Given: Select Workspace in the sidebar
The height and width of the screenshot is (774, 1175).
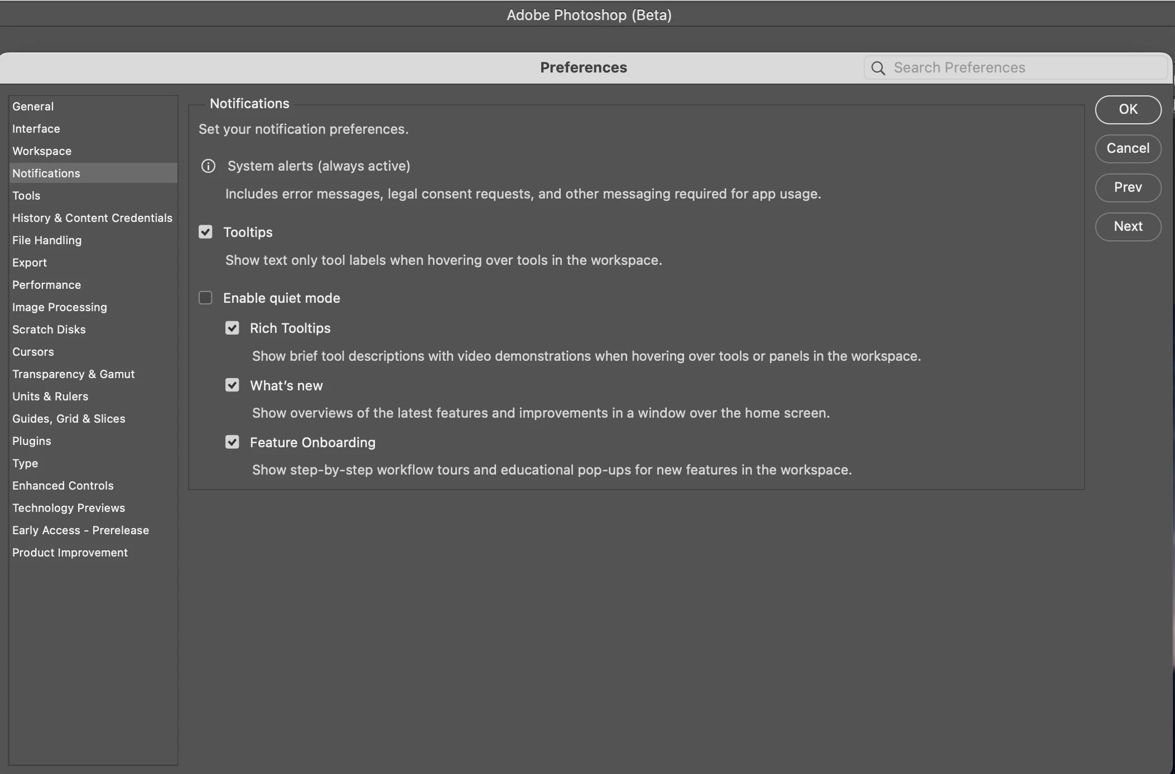Looking at the screenshot, I should (93, 151).
